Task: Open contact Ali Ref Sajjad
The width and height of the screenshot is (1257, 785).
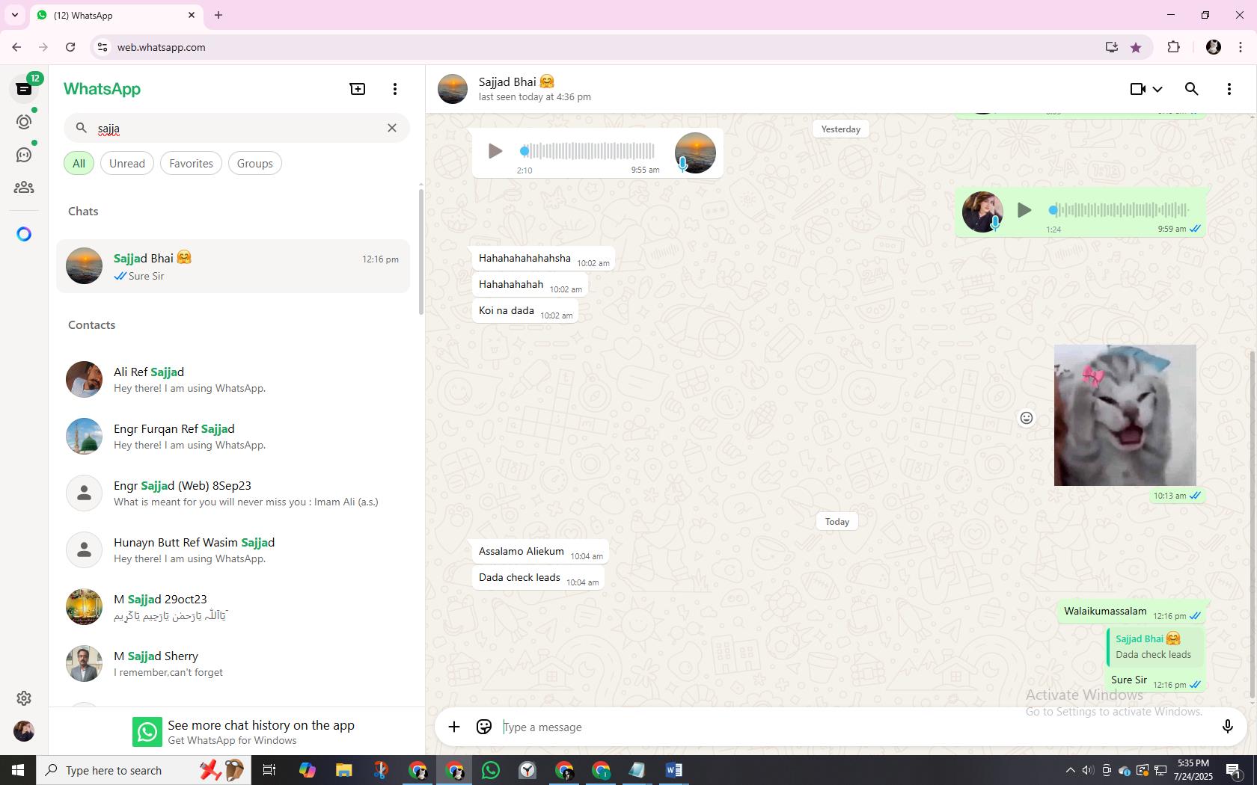Action: [233, 380]
